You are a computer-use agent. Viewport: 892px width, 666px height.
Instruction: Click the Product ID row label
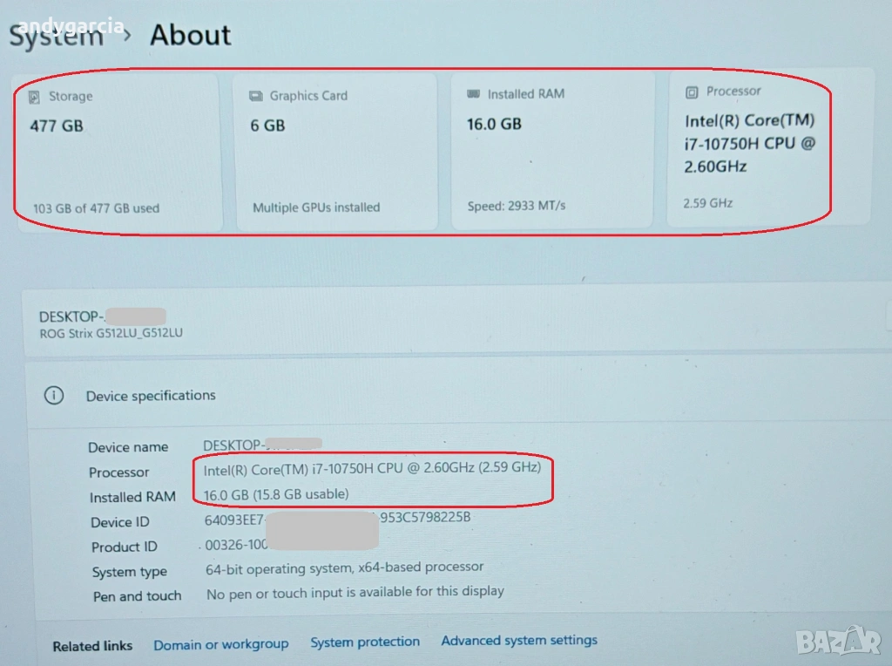tap(124, 547)
